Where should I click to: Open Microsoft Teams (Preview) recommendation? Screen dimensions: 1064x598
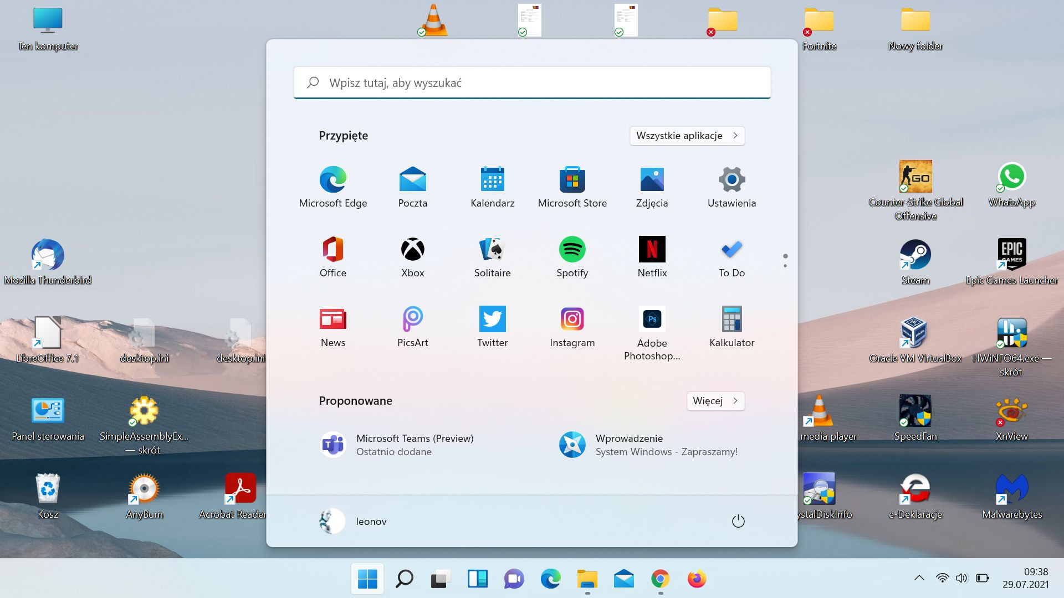point(397,445)
